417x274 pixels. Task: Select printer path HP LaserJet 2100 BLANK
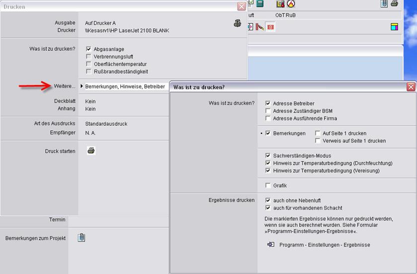coord(127,30)
